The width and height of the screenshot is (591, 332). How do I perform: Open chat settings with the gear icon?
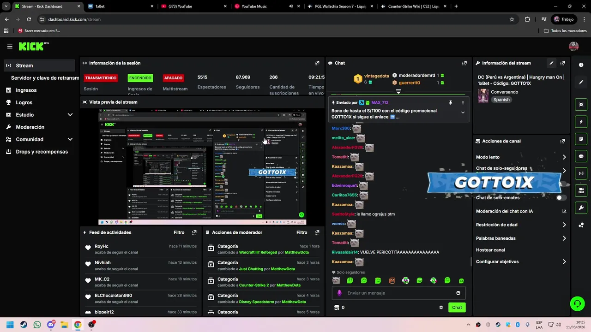pos(441,308)
